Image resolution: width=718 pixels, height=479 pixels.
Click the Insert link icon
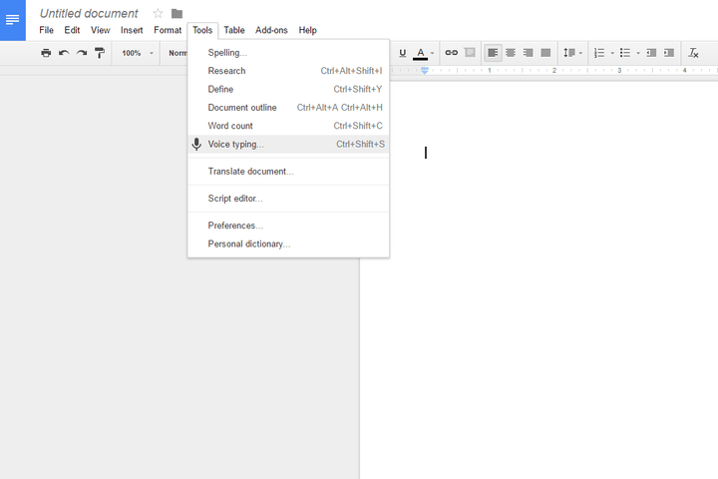452,53
